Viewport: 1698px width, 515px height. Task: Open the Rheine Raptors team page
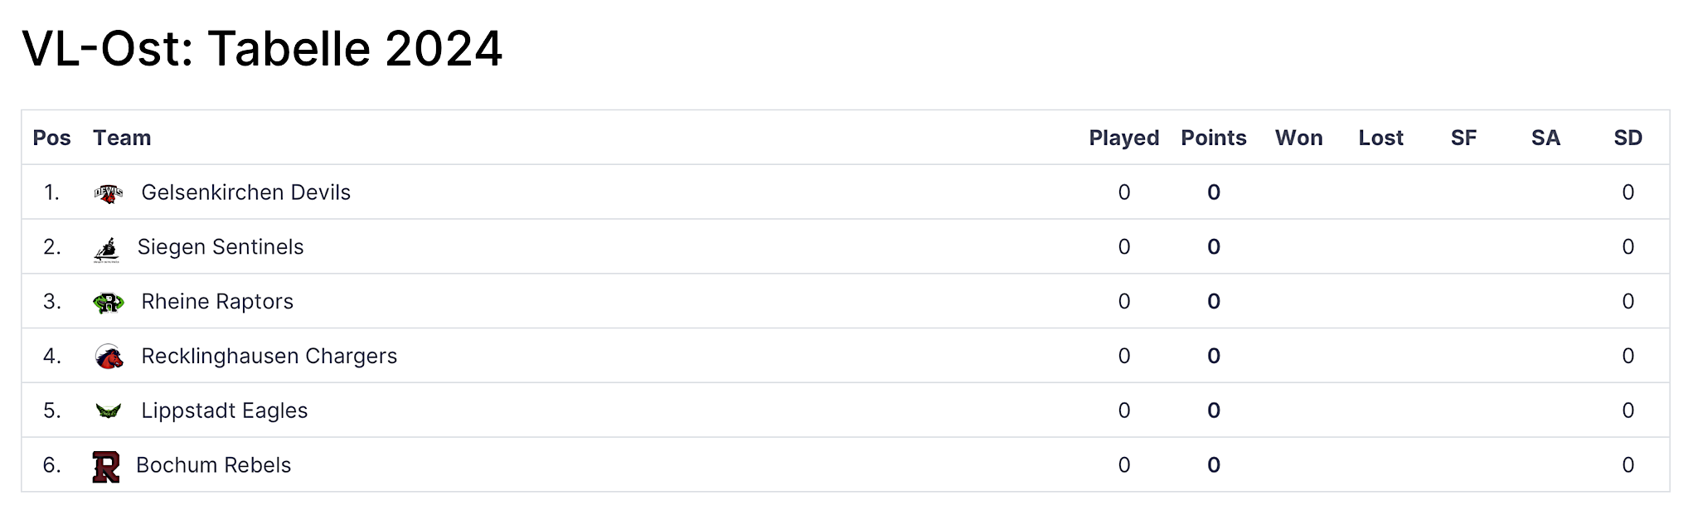coord(217,302)
